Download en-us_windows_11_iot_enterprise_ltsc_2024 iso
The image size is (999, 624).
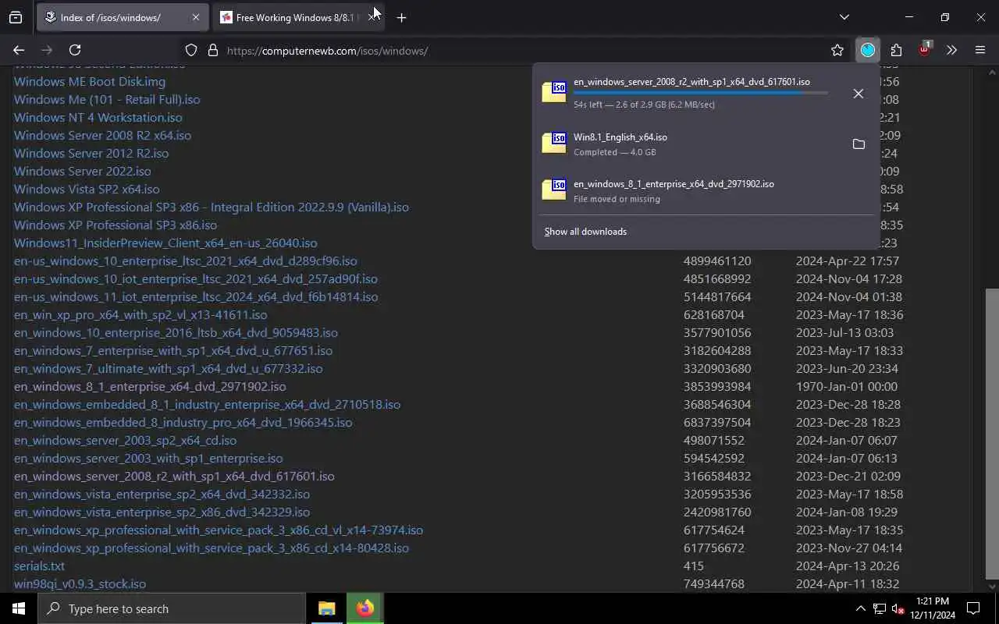coord(196,296)
